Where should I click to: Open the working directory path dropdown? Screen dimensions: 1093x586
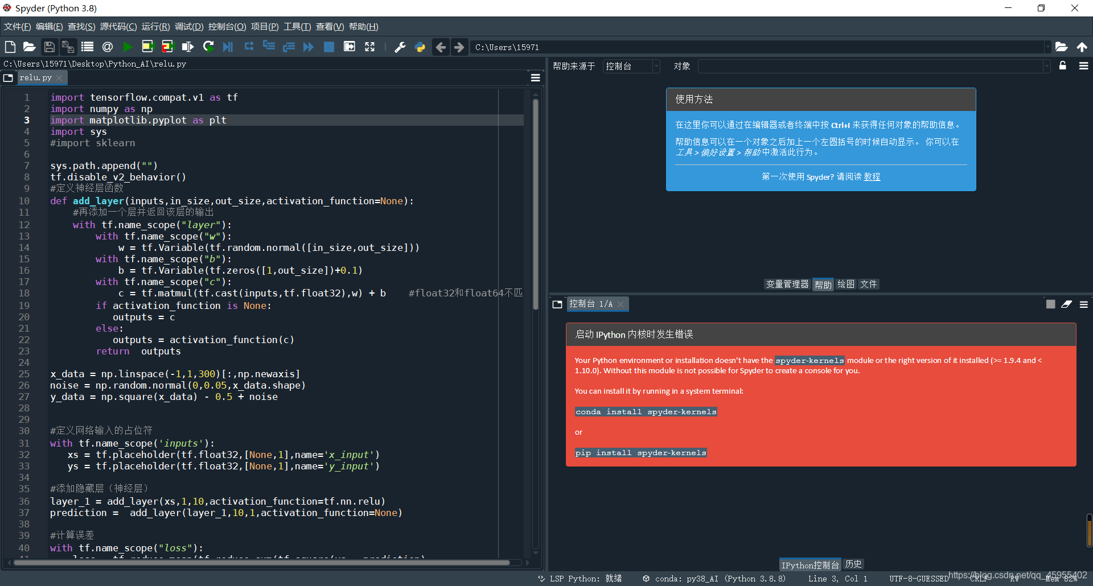1049,47
